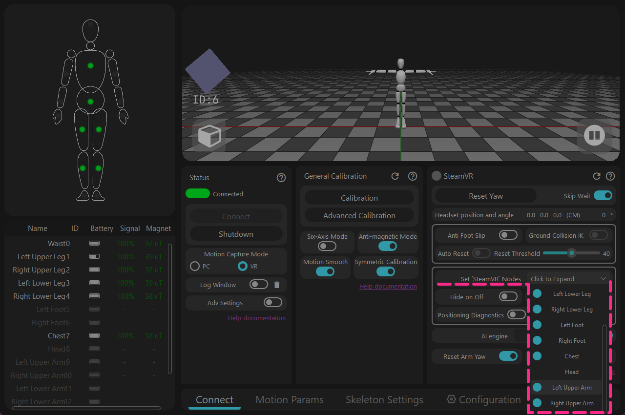Switch to Motion Params tab
This screenshot has height=415, width=625.
click(x=290, y=400)
